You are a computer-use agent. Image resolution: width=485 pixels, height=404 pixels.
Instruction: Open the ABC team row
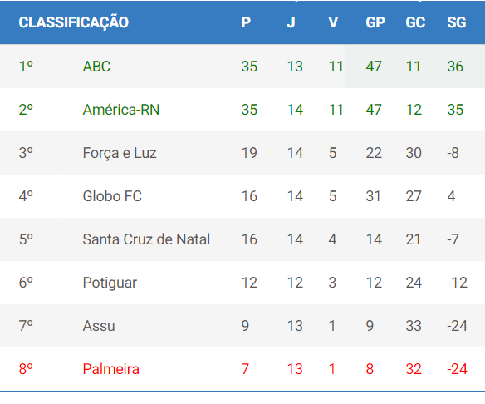pyautogui.click(x=242, y=67)
